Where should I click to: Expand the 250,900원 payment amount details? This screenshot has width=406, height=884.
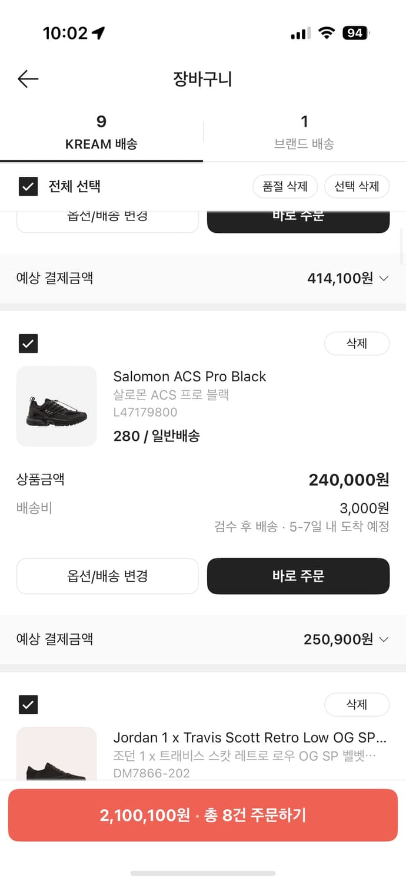pos(383,639)
